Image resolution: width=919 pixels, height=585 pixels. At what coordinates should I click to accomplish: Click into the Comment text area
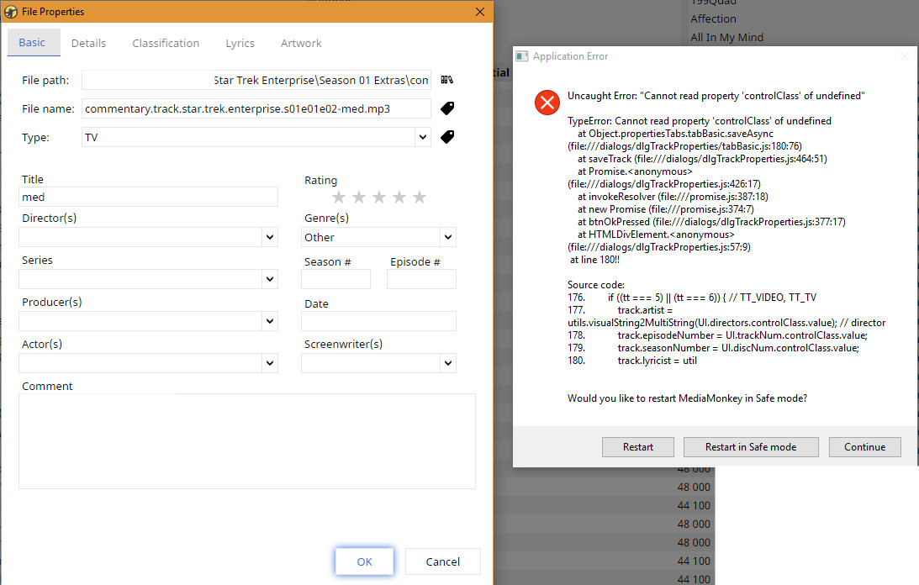tap(247, 440)
